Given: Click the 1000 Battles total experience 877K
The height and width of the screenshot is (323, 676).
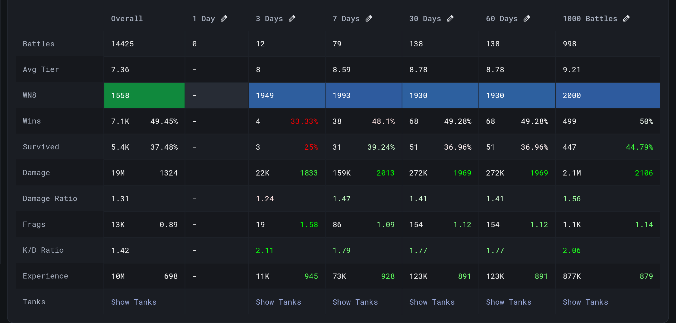Looking at the screenshot, I should tap(572, 276).
